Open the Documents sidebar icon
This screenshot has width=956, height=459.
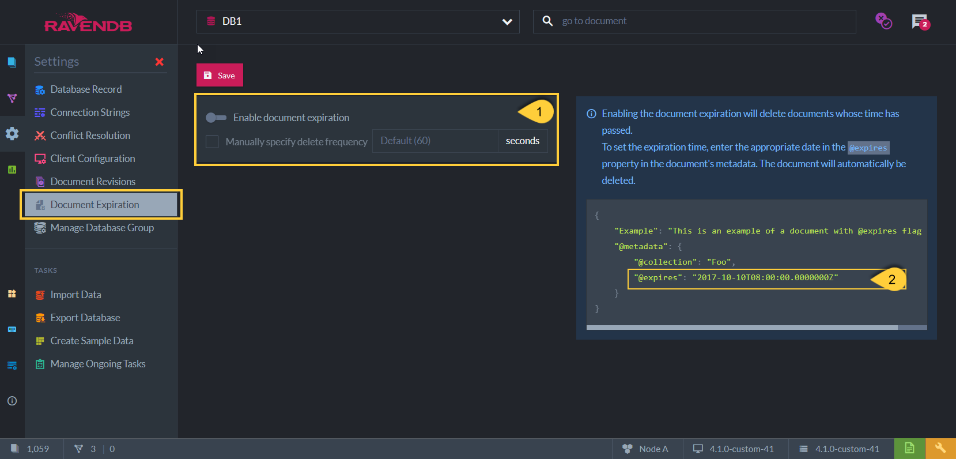[x=12, y=62]
